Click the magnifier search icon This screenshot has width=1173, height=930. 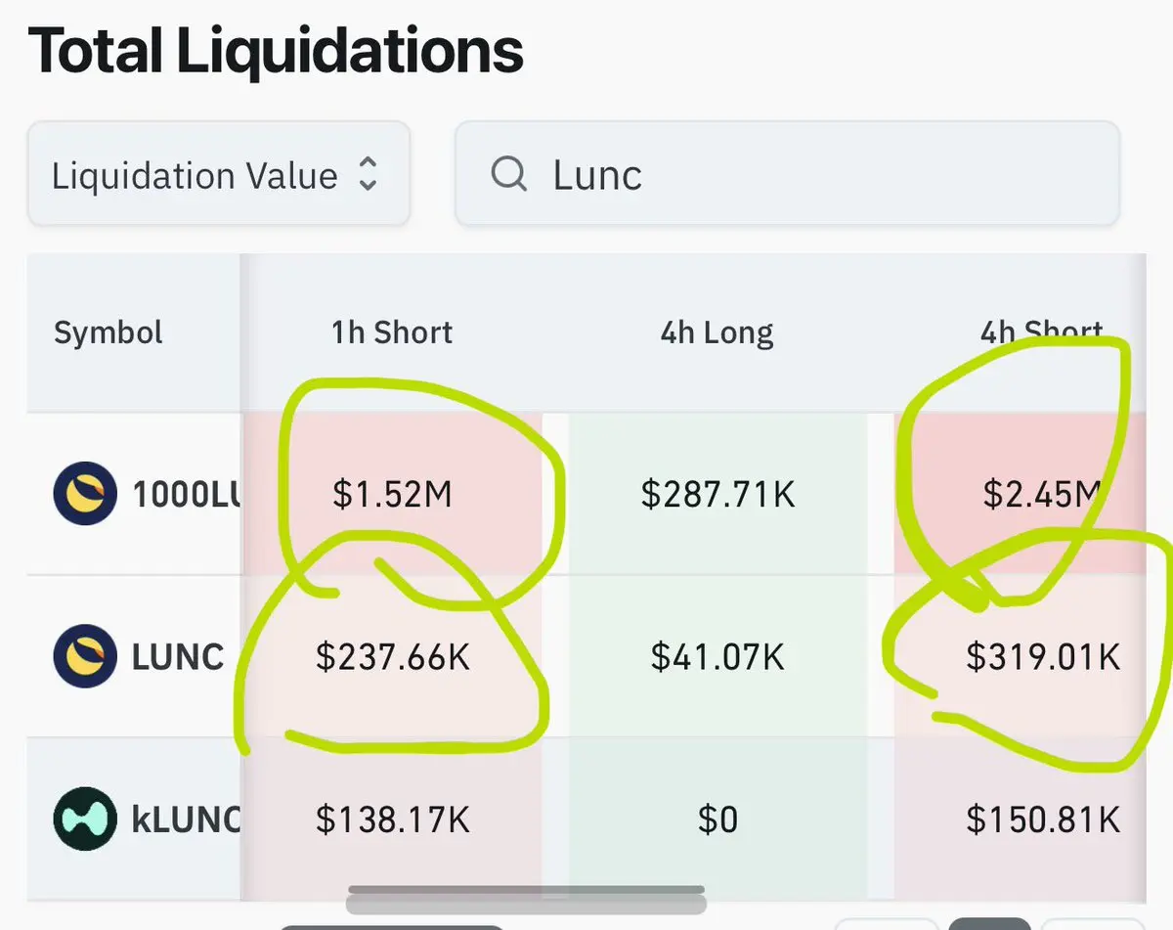pyautogui.click(x=508, y=175)
